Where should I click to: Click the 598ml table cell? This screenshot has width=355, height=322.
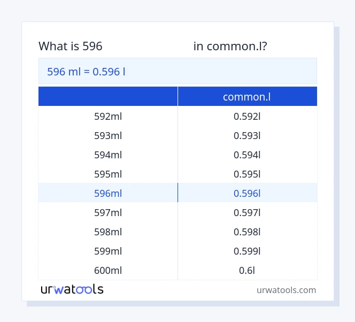pyautogui.click(x=108, y=232)
